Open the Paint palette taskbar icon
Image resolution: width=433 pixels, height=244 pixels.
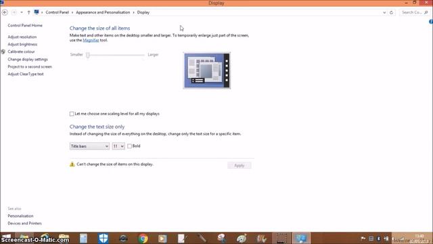tap(242, 238)
